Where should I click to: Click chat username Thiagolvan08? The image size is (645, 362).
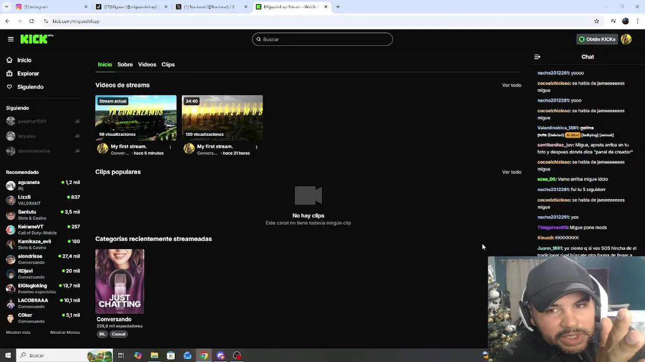tap(552, 227)
